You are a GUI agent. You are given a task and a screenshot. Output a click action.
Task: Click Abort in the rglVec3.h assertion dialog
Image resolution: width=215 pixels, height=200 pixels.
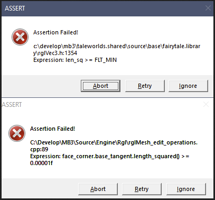pos(100,86)
